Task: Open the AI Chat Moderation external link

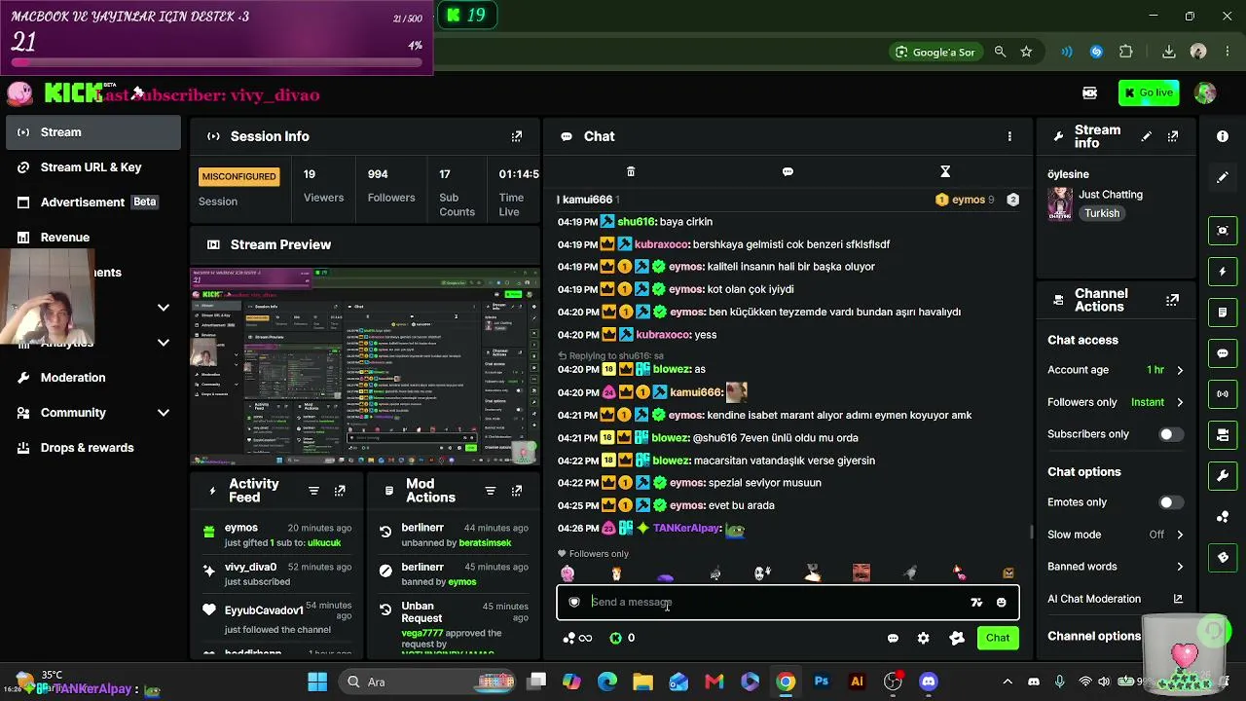Action: tap(1178, 599)
